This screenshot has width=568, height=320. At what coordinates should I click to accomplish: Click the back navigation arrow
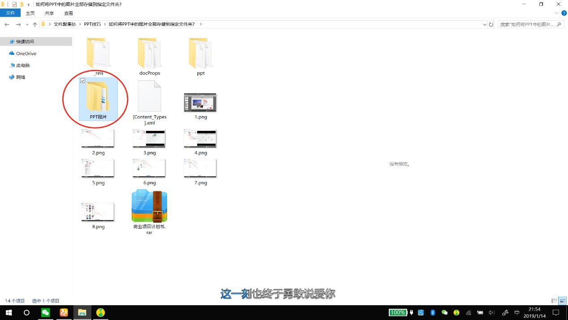coord(6,25)
